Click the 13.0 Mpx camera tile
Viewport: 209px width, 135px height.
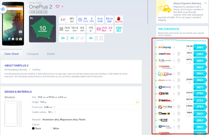[105, 29]
